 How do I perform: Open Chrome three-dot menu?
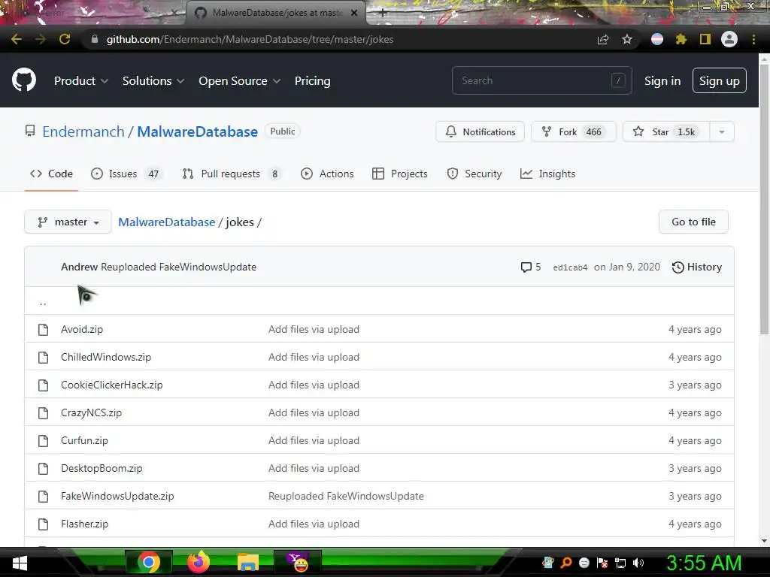pos(753,39)
